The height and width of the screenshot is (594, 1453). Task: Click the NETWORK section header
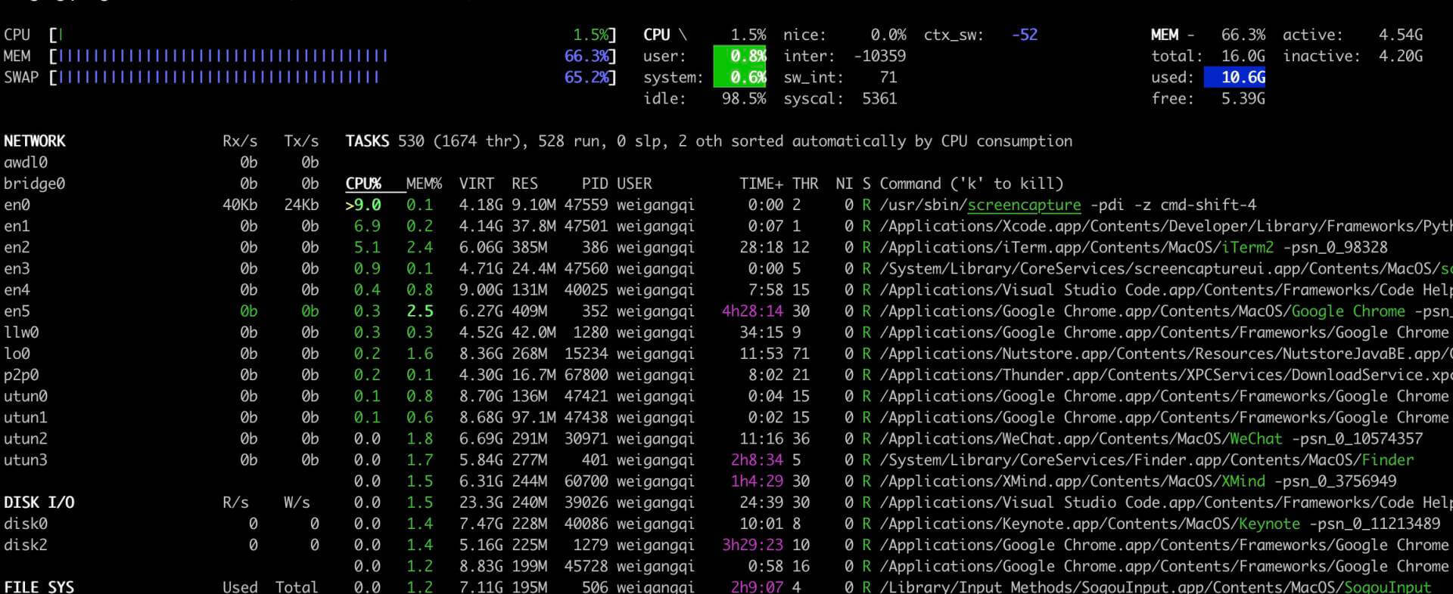pyautogui.click(x=35, y=141)
